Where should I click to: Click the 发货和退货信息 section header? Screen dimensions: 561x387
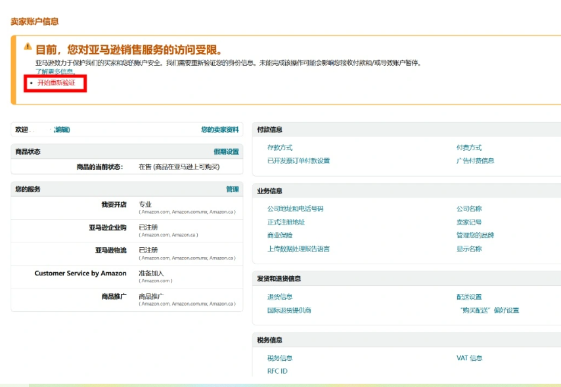(x=279, y=279)
